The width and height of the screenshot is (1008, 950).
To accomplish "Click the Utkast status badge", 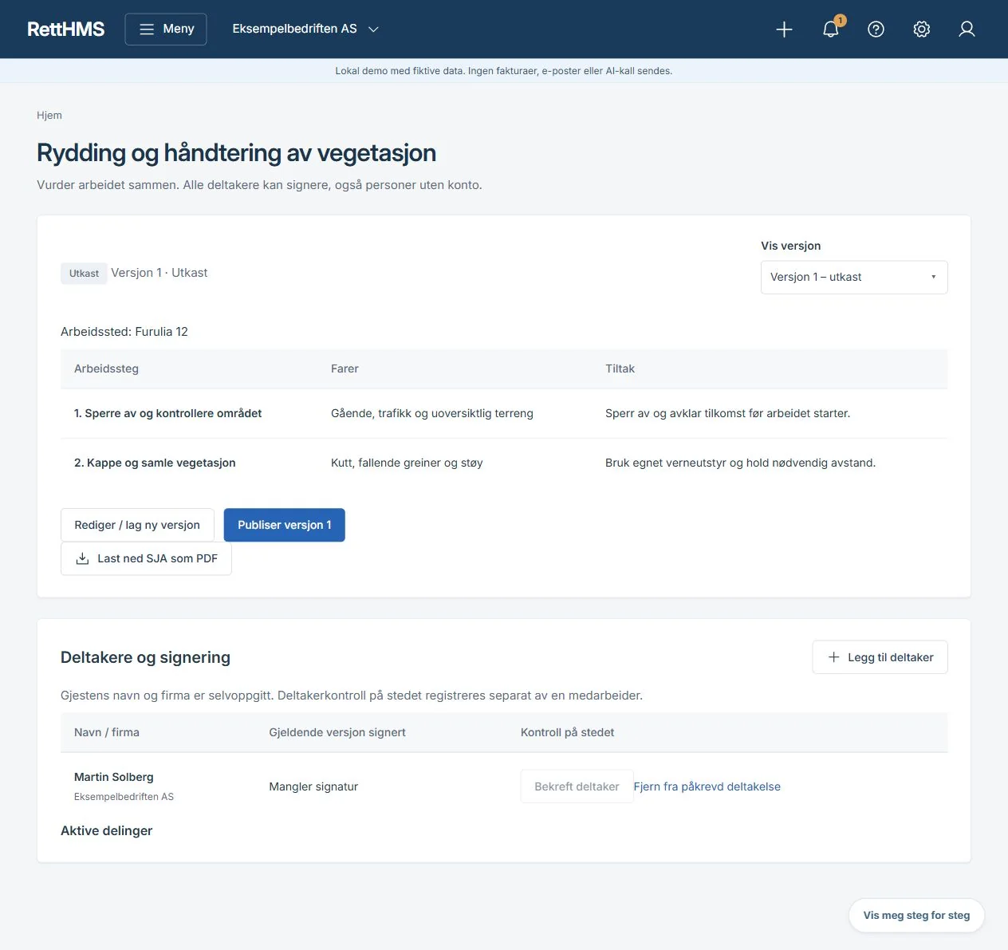I will point(84,274).
